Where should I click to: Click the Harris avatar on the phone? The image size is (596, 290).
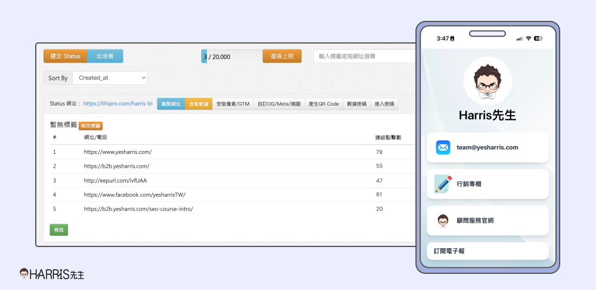(x=488, y=81)
